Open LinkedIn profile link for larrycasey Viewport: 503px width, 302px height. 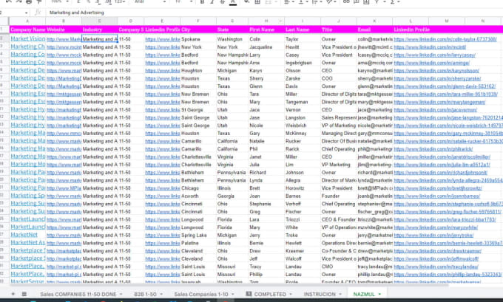coord(435,55)
